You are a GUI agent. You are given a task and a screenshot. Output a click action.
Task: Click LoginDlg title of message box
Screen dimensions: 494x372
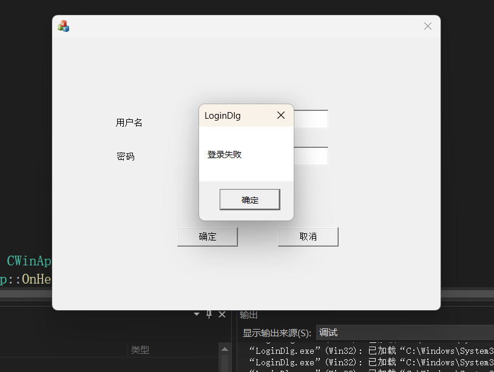[x=223, y=116]
